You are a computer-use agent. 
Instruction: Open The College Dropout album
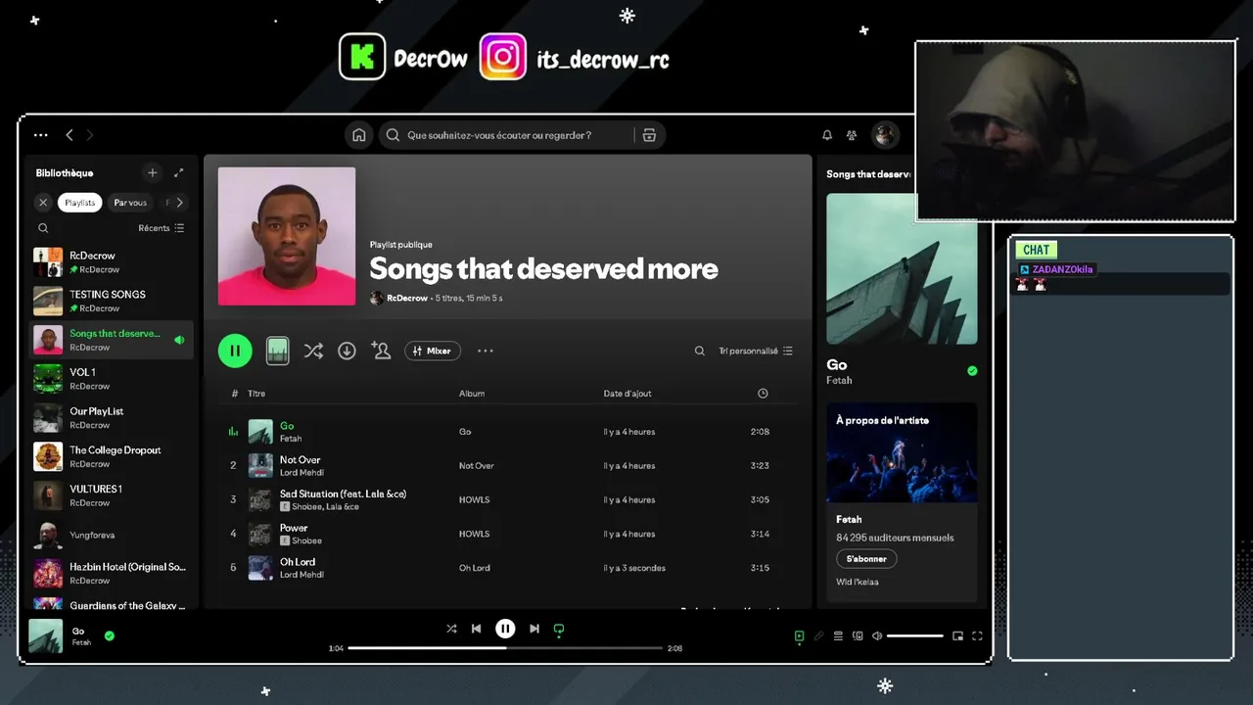(x=112, y=456)
